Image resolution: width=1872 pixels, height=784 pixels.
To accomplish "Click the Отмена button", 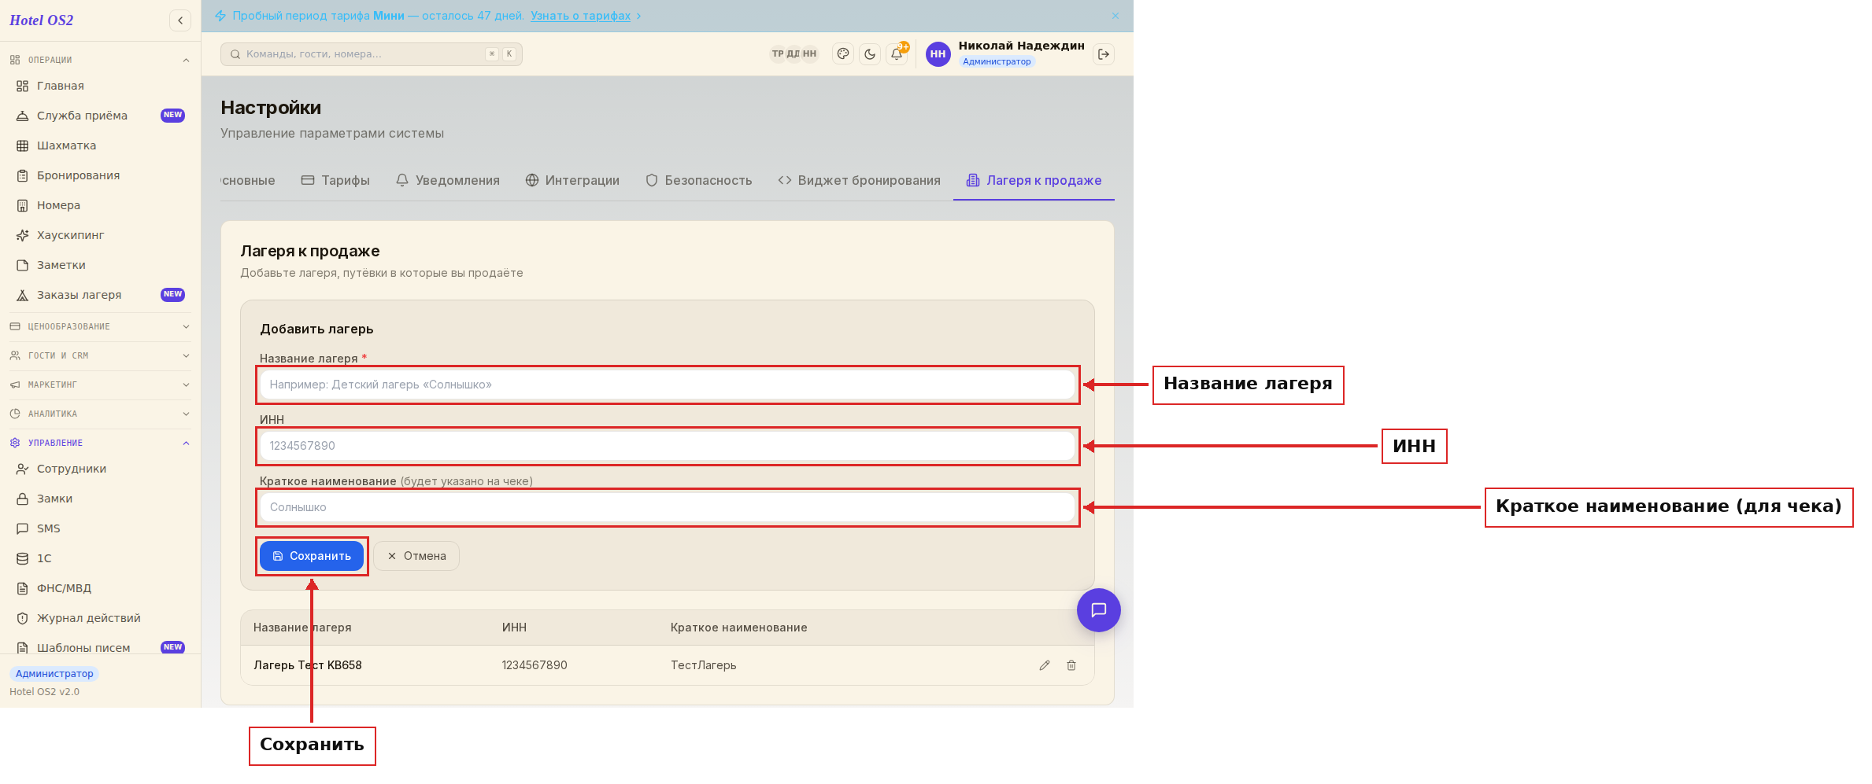I will pyautogui.click(x=416, y=556).
